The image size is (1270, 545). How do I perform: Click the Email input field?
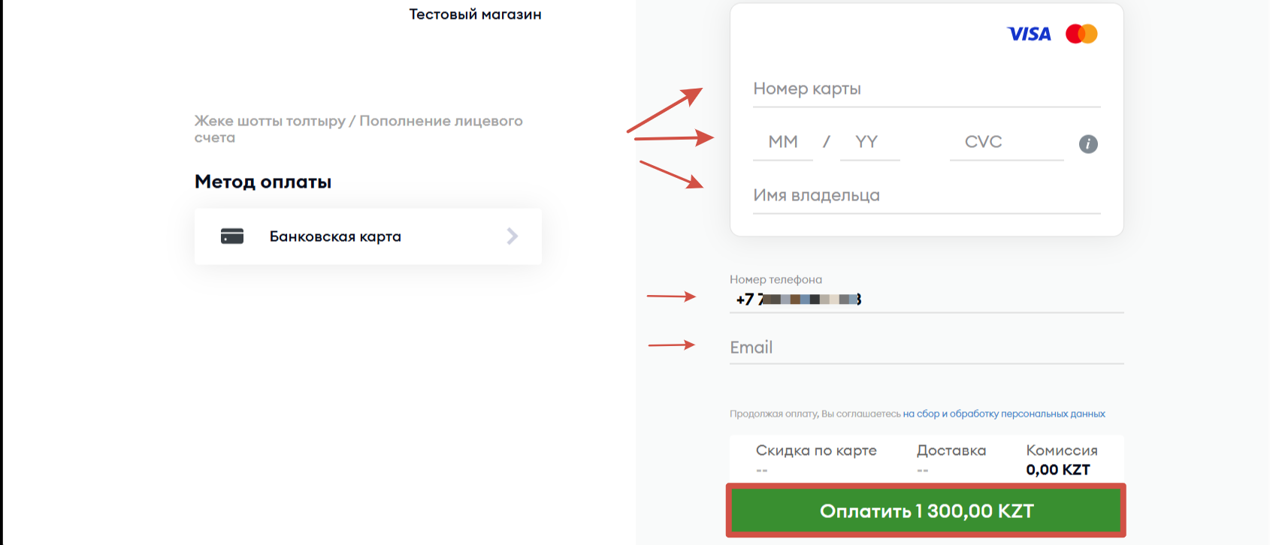coord(927,348)
